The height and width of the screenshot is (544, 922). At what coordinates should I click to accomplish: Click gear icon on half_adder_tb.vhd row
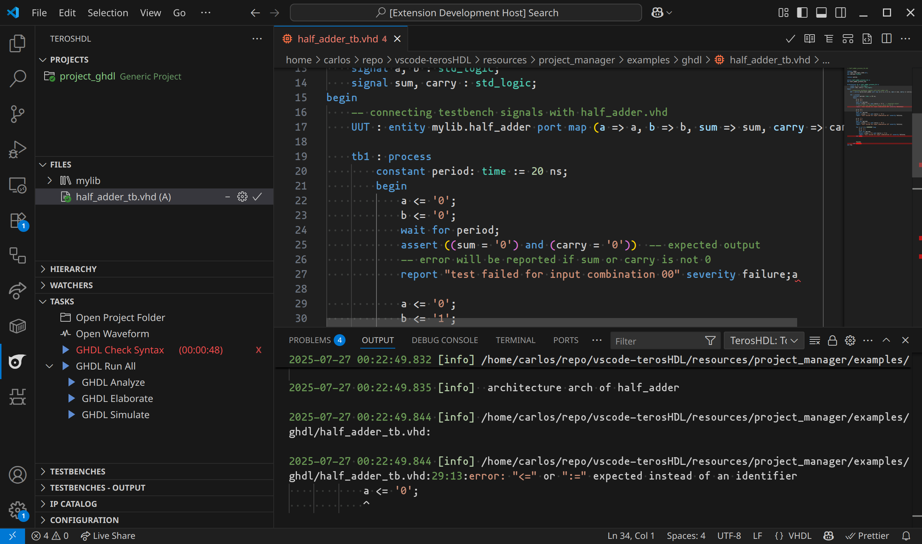[242, 197]
